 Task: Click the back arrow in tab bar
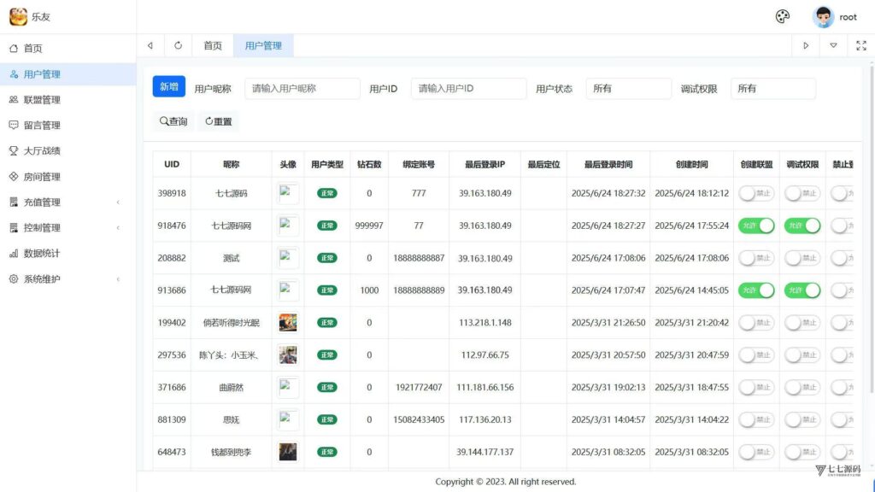pos(150,46)
